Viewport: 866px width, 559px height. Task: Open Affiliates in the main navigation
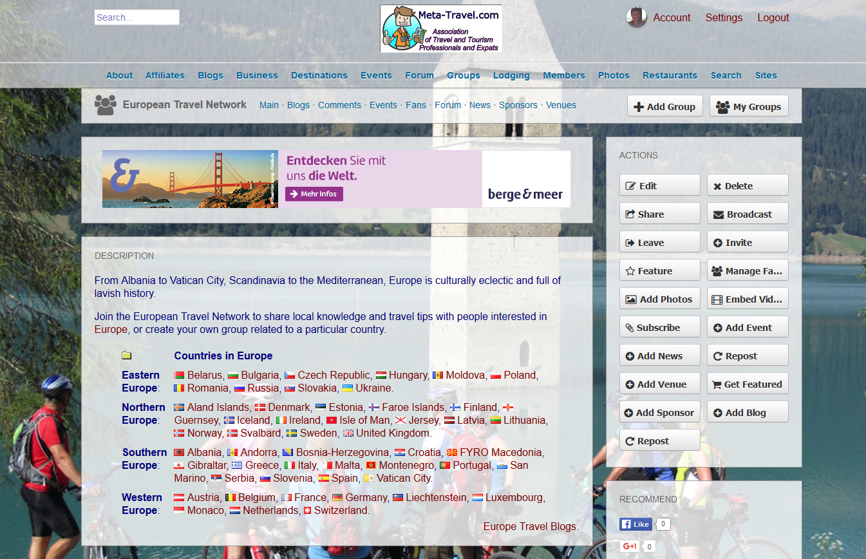[165, 75]
